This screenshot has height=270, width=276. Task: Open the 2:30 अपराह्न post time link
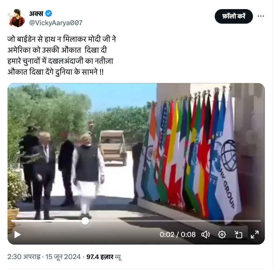[x=24, y=257]
